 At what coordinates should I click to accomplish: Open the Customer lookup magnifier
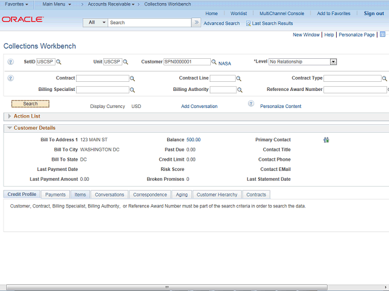coord(214,62)
